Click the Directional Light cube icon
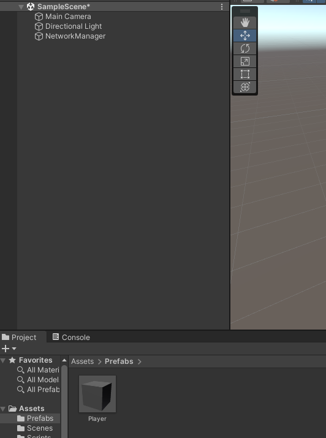 pyautogui.click(x=39, y=26)
